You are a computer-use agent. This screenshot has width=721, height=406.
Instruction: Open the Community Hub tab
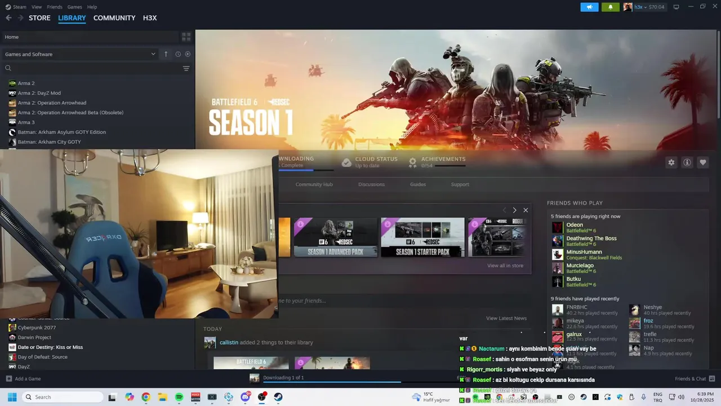(314, 184)
